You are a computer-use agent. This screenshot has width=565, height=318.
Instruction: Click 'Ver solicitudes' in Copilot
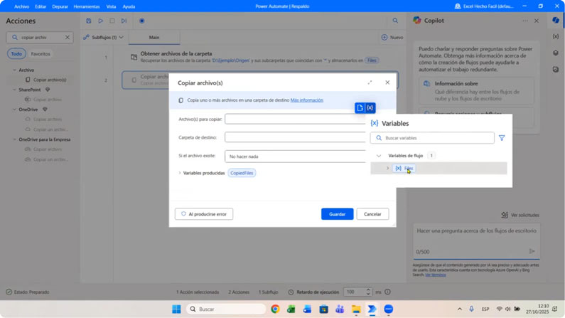coord(520,215)
